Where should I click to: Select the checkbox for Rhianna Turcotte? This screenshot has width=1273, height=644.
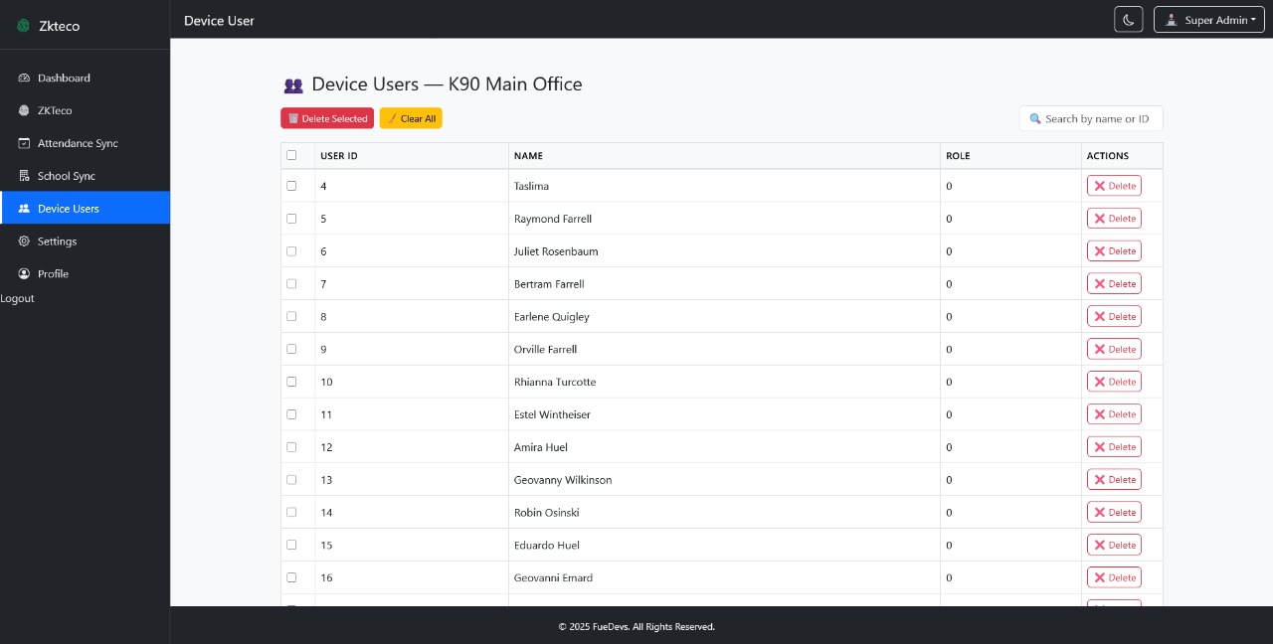[x=291, y=381]
